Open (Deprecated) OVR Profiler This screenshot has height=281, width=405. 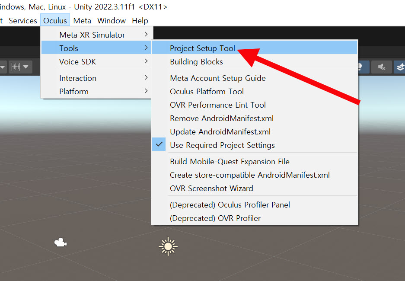255,218
